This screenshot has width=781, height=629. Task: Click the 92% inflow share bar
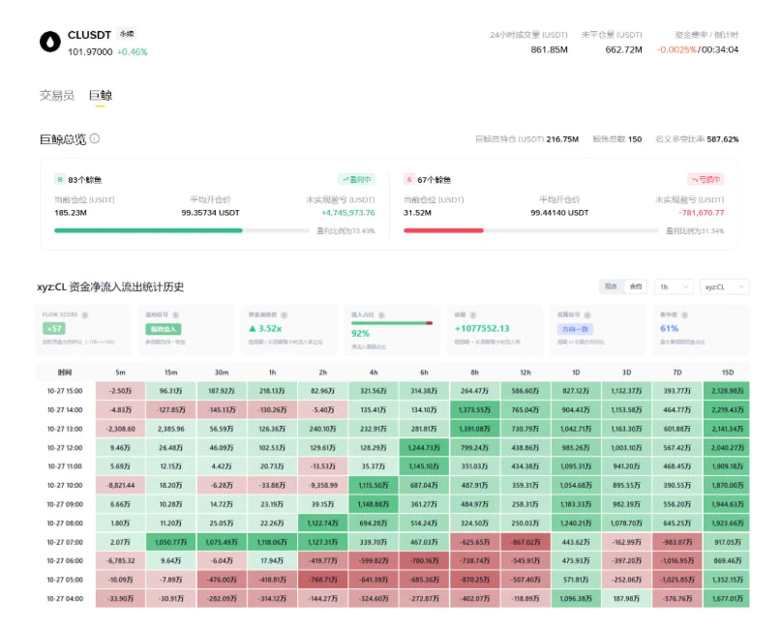click(x=392, y=323)
